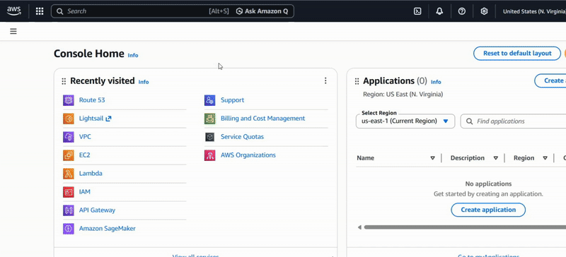Open the Service Quotas link

242,137
